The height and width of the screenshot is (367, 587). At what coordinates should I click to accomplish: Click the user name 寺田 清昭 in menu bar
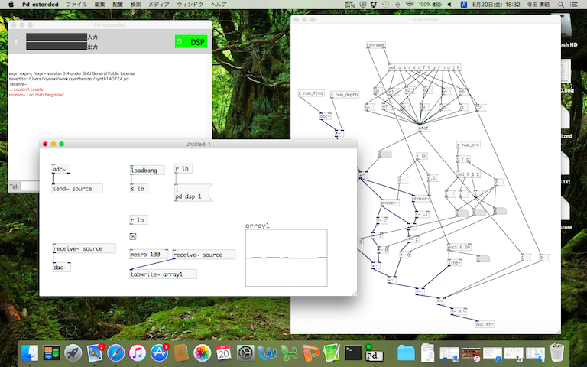538,5
